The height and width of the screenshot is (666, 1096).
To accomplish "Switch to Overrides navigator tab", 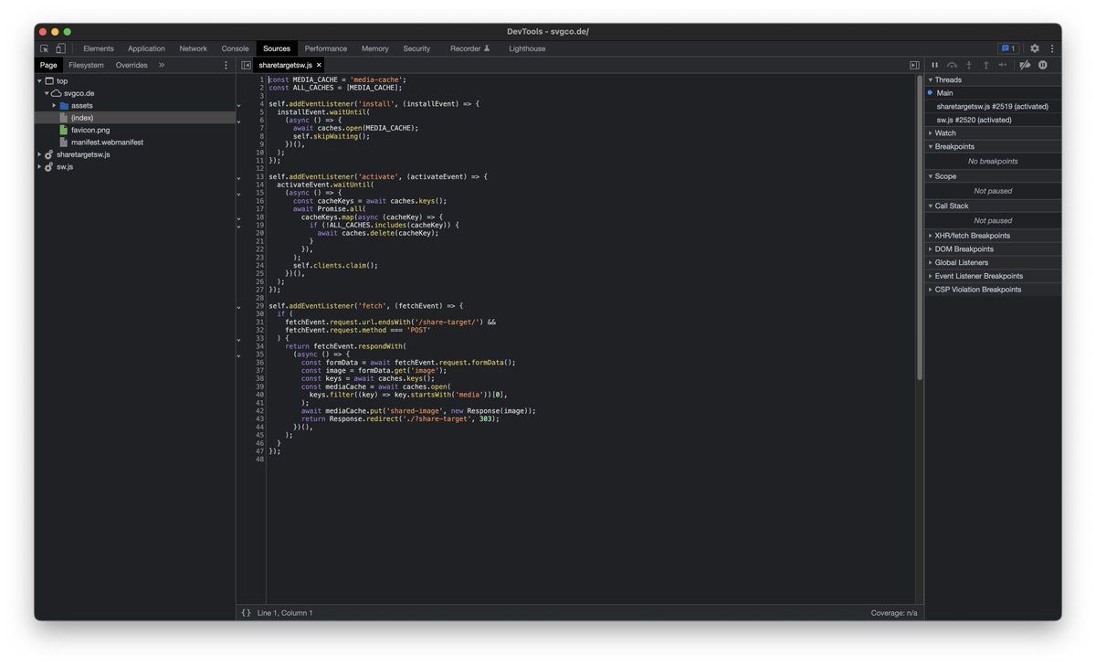I will click(132, 65).
